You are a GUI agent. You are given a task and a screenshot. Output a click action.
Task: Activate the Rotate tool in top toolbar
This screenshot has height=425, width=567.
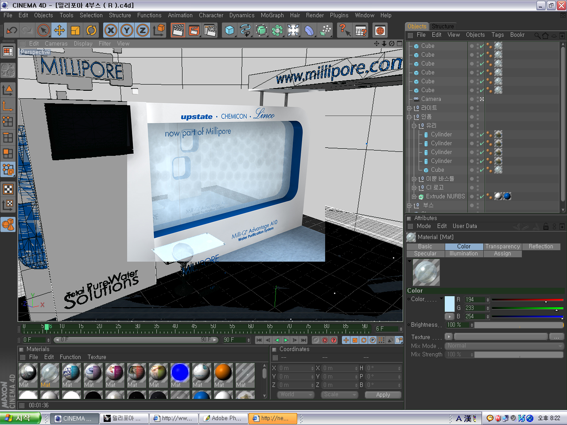(x=91, y=31)
